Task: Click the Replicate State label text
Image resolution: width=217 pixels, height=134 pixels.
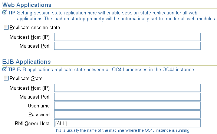Action: point(26,78)
